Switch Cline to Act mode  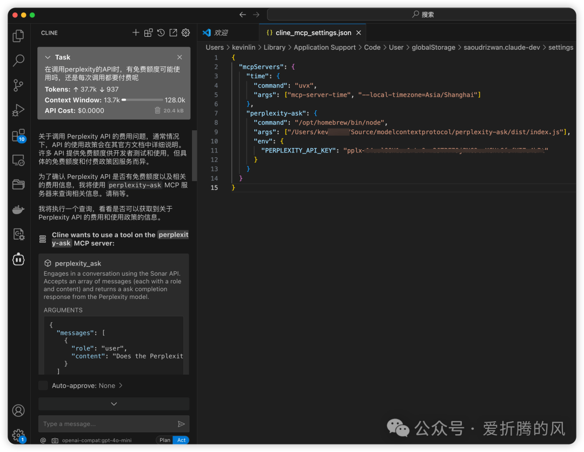pyautogui.click(x=182, y=440)
